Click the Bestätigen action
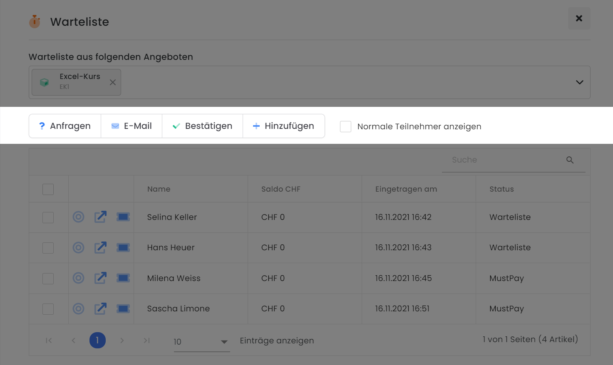613x365 pixels. click(202, 126)
